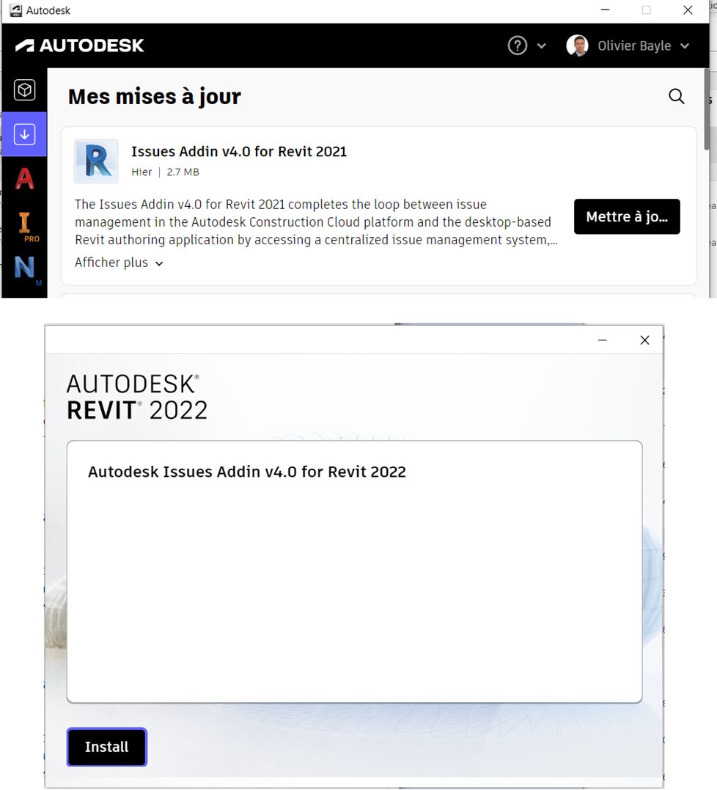Close the Autodesk app window
This screenshot has height=790, width=717.
[x=688, y=10]
